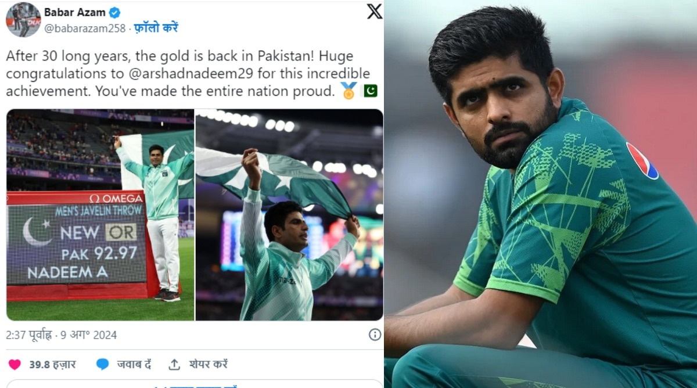This screenshot has height=388, width=697.
Task: Like the tweet with heart icon
Action: [x=15, y=364]
